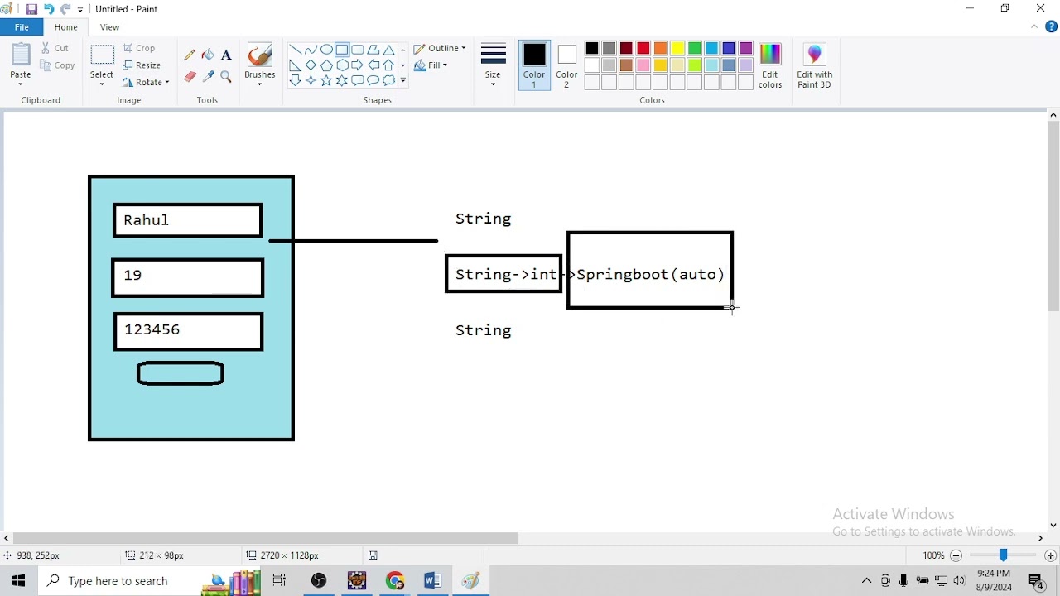Screen dimensions: 1060x596
Task: Open Microsoft Word from the taskbar
Action: coord(432,581)
